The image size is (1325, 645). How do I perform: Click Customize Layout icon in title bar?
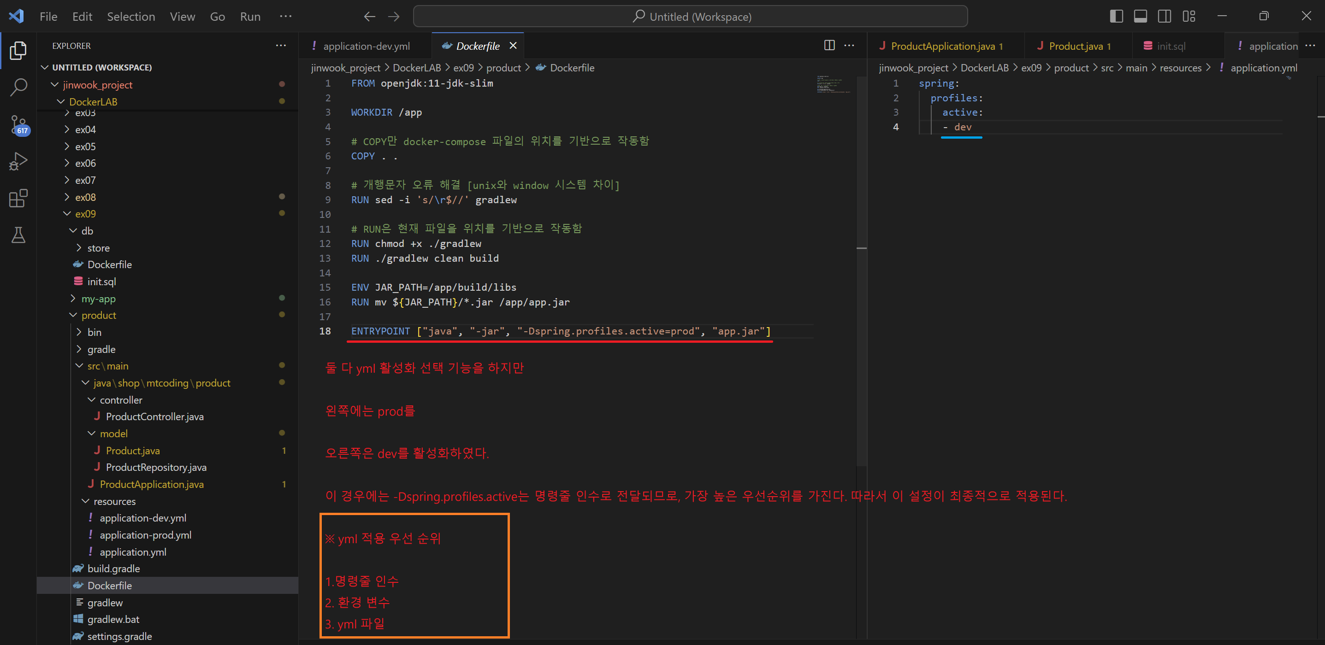(x=1189, y=17)
